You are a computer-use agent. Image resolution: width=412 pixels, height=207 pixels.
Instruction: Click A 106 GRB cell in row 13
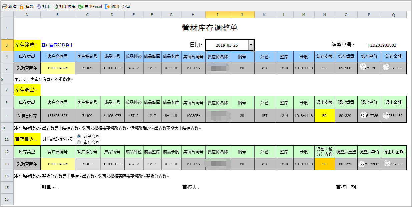click(112, 164)
